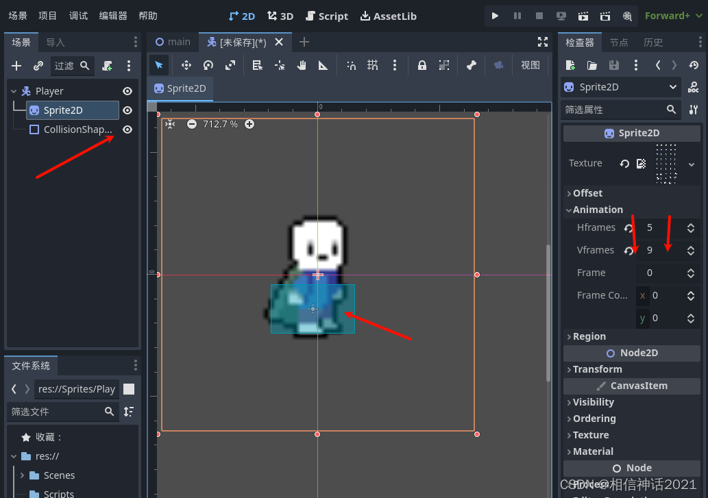Adjust the Vframes stepper arrows

coord(691,250)
